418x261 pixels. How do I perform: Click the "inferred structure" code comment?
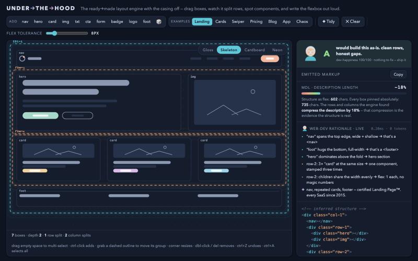point(334,209)
